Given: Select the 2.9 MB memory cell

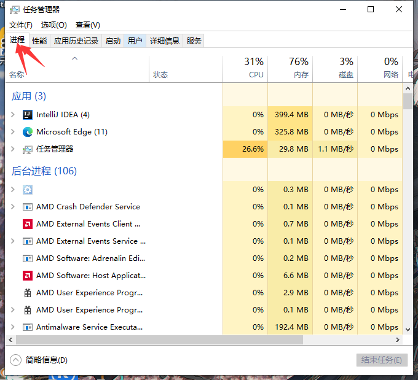Looking at the screenshot, I should pos(290,293).
